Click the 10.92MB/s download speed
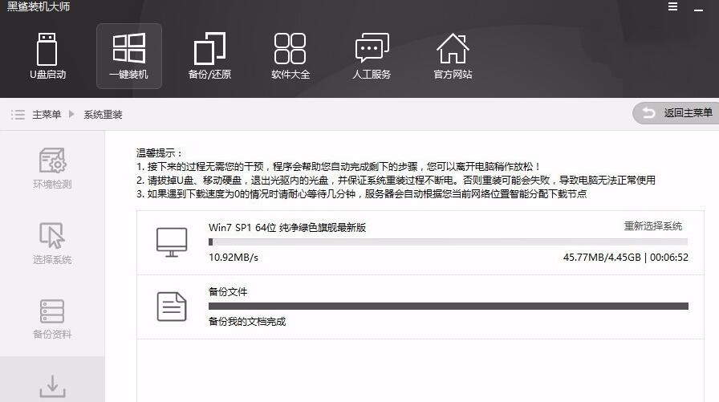Viewport: 719px width, 402px height. coord(234,258)
